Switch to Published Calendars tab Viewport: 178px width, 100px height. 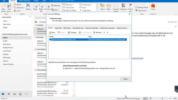pyautogui.click(x=107, y=28)
